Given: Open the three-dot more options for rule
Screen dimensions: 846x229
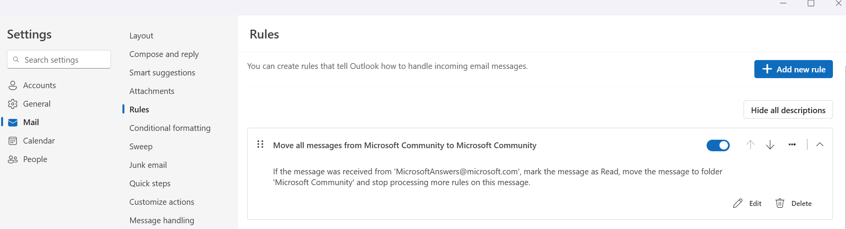Looking at the screenshot, I should pos(792,145).
